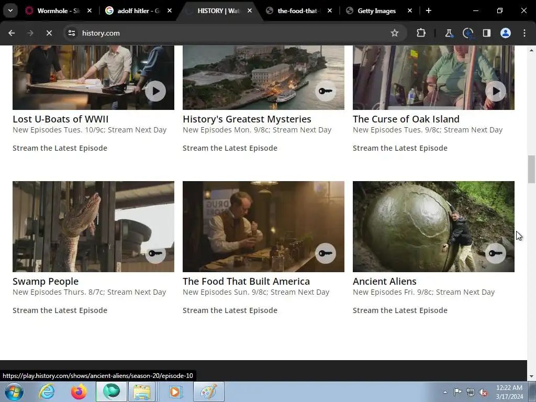Viewport: 536px width, 402px height.
Task: Select the HISTORY tab
Action: tap(219, 10)
